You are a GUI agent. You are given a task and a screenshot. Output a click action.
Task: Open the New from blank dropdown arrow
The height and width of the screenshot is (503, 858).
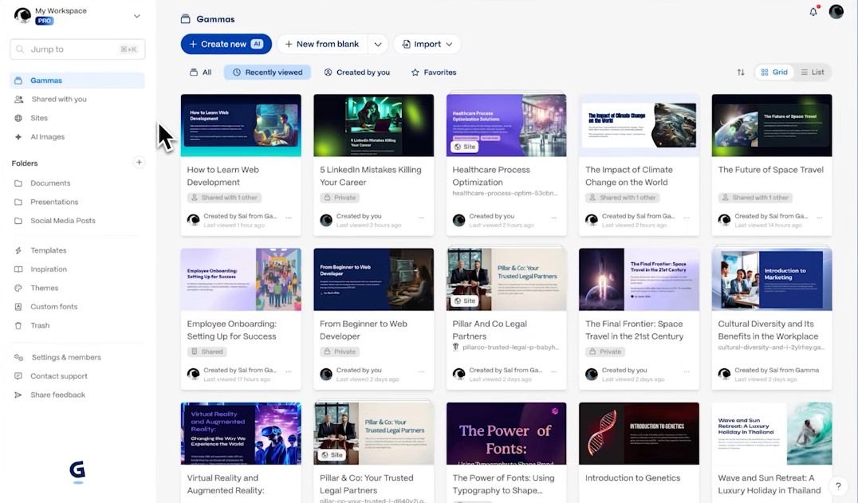[x=377, y=45]
